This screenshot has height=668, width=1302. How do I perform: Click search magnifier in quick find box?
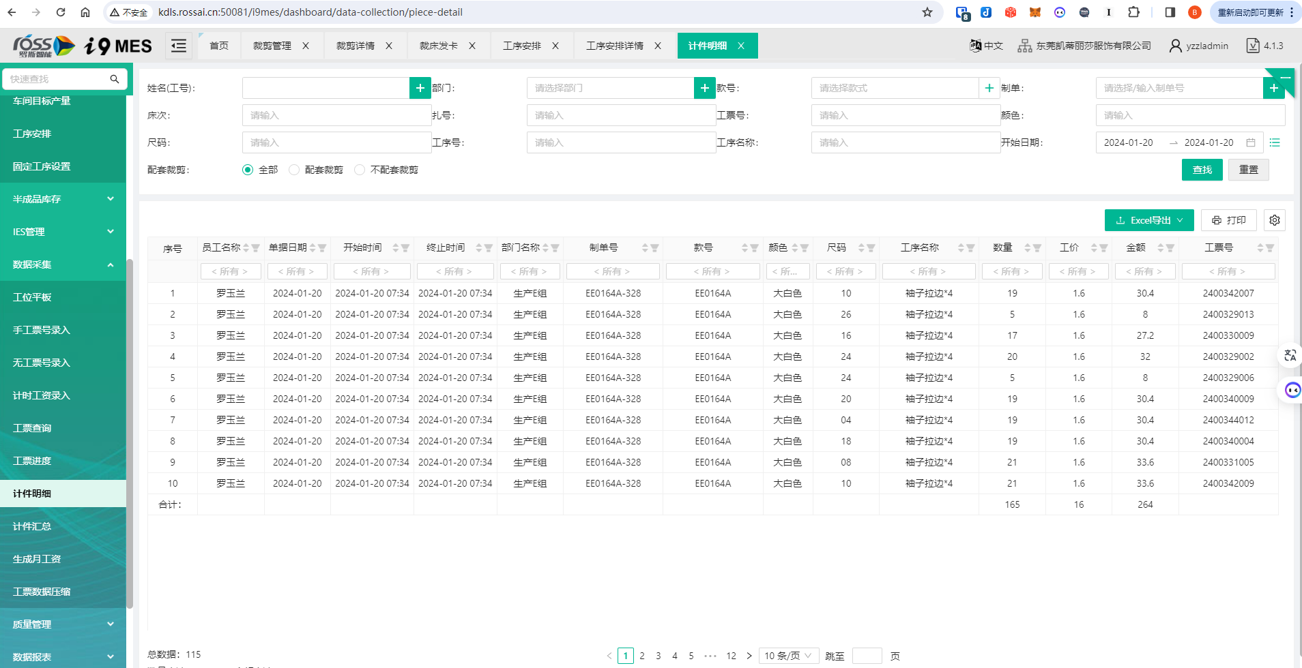point(115,79)
